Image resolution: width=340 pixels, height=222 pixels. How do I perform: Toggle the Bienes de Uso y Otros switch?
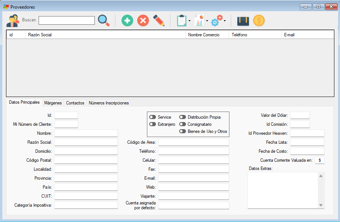[183, 131]
